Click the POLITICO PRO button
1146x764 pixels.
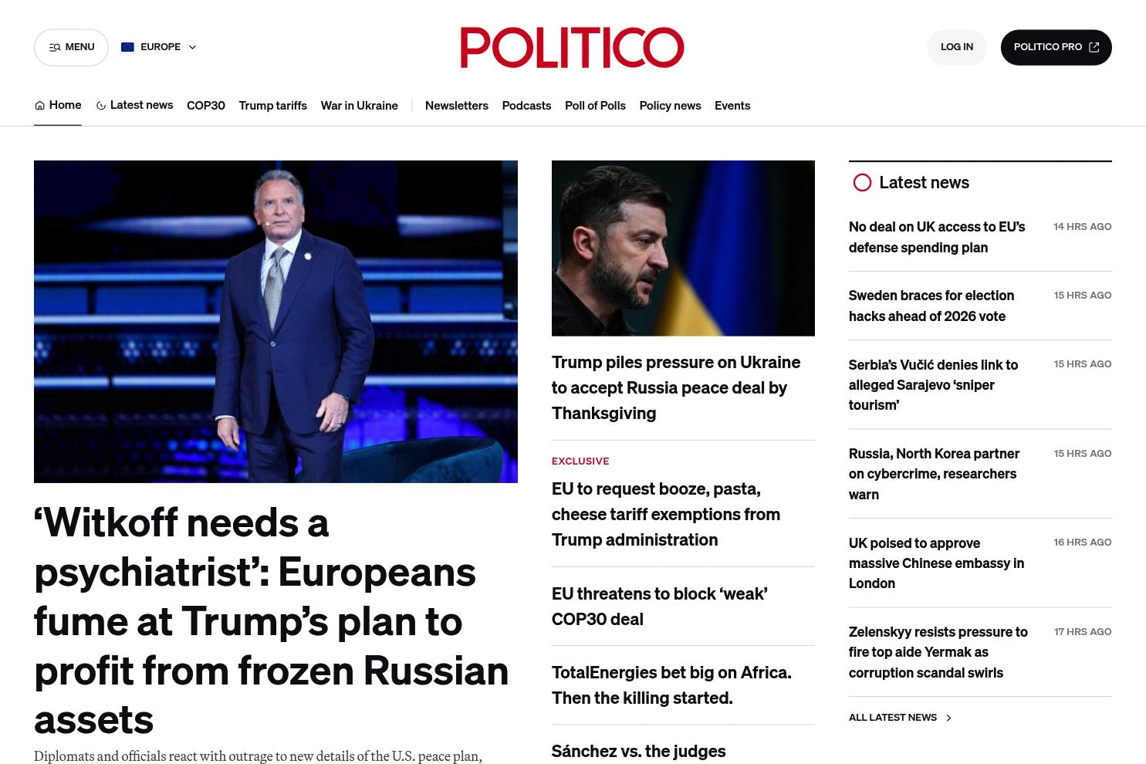pyautogui.click(x=1056, y=47)
